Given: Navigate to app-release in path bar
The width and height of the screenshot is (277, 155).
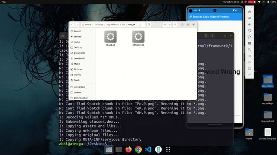Looking at the screenshot, I should pyautogui.click(x=113, y=25).
